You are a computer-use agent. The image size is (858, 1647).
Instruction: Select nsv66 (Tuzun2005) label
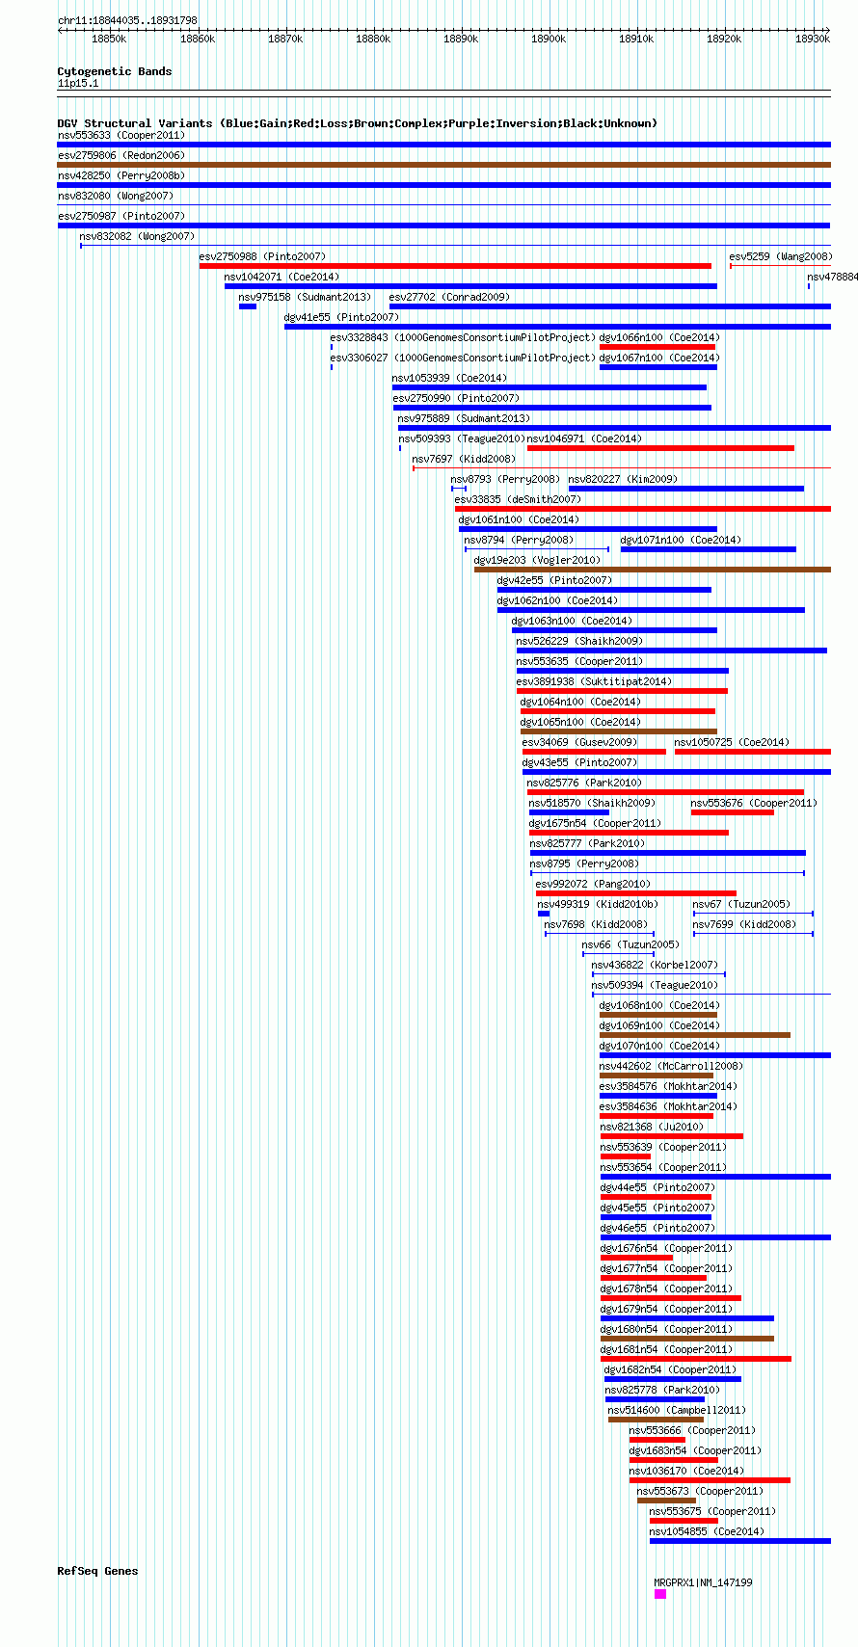tap(630, 944)
